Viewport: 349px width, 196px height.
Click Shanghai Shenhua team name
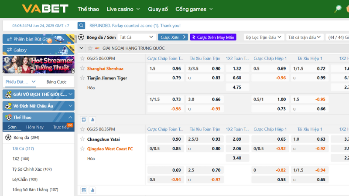point(105,68)
